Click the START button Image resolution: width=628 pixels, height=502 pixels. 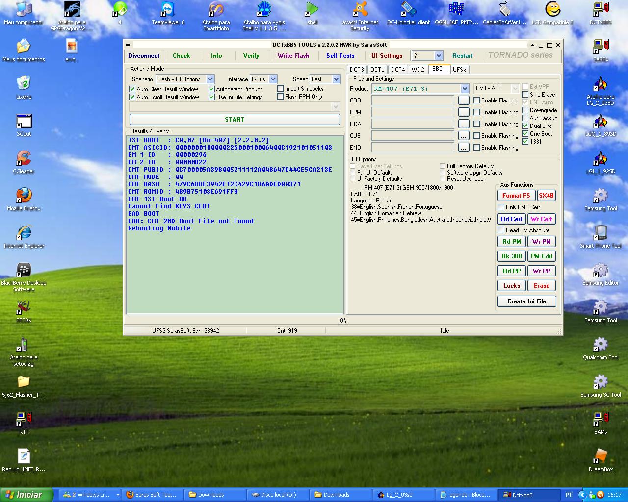pyautogui.click(x=235, y=119)
